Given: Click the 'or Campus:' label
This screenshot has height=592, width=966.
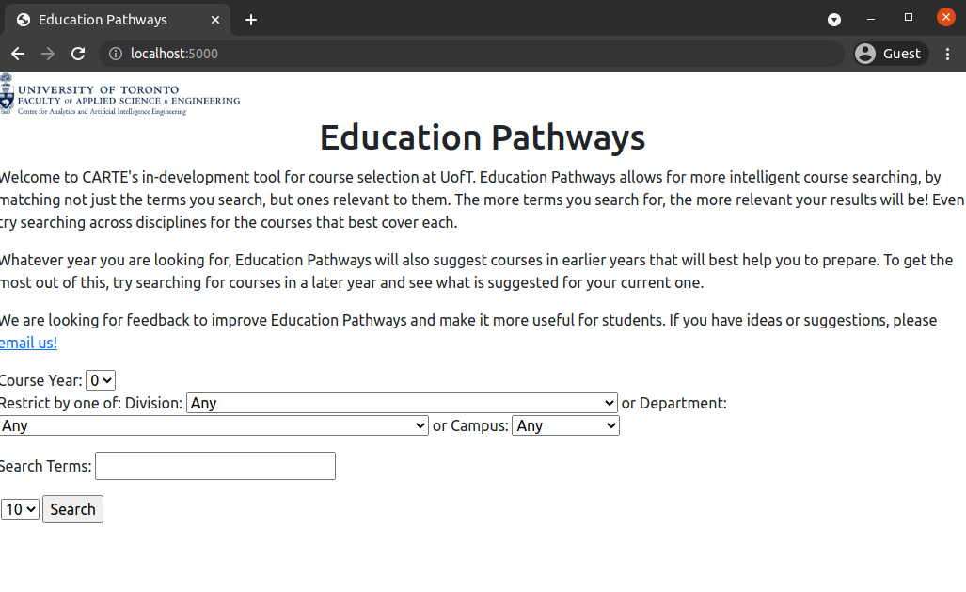Looking at the screenshot, I should [x=470, y=426].
